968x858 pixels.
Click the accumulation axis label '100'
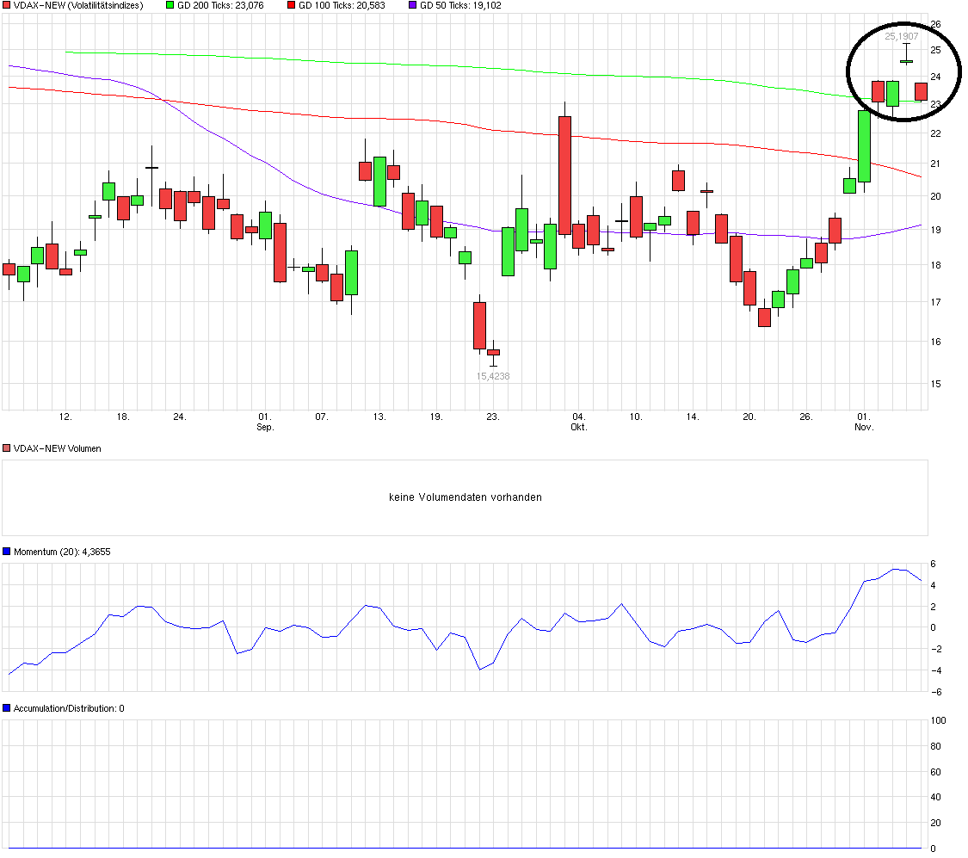[x=938, y=720]
